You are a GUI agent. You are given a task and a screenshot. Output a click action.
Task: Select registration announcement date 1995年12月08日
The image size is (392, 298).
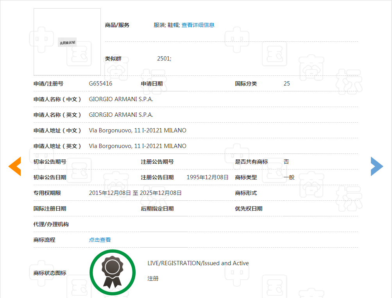[208, 177]
